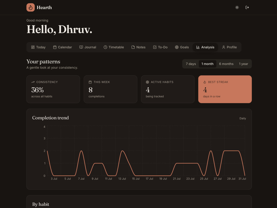Open the Goals tab

[182, 47]
